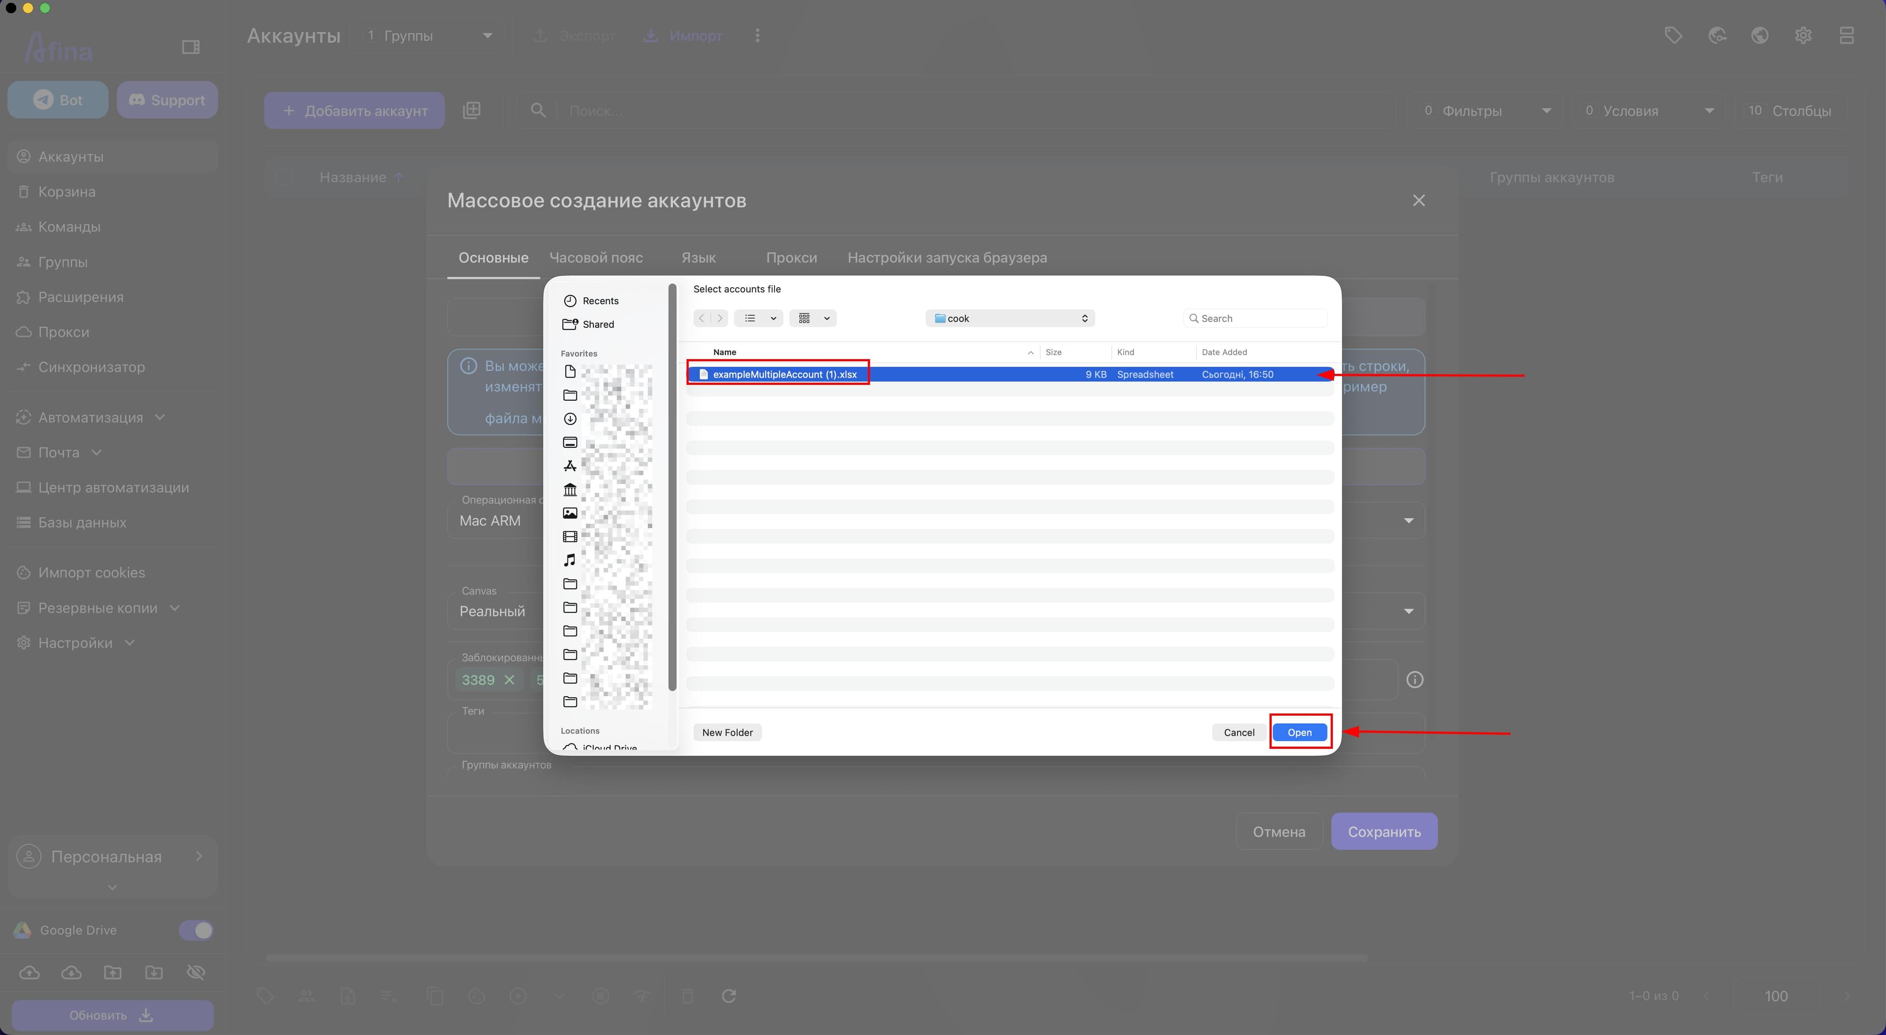The image size is (1886, 1035).
Task: Open the cook folder location popup
Action: coord(1010,318)
